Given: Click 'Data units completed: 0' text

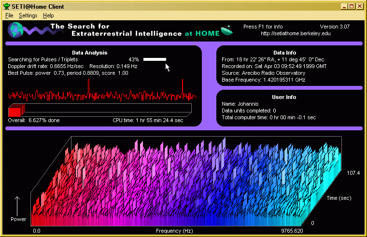Looking at the screenshot, I should [249, 111].
